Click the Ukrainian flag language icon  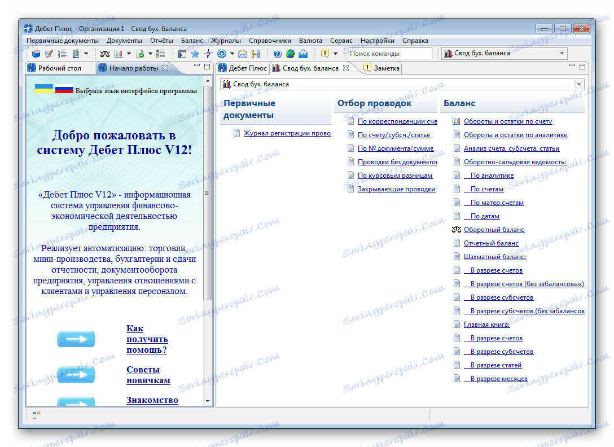[44, 89]
